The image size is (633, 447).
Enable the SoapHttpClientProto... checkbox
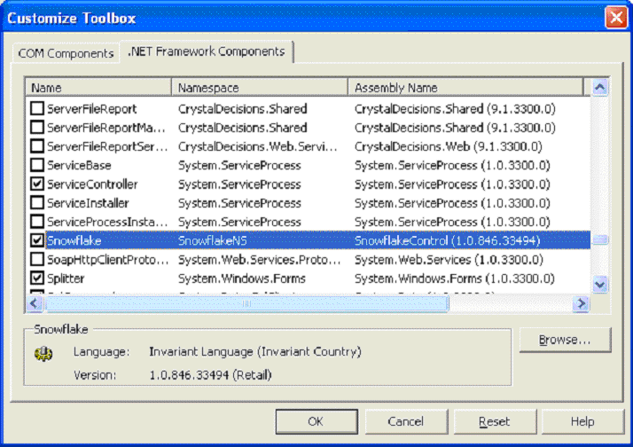[37, 259]
